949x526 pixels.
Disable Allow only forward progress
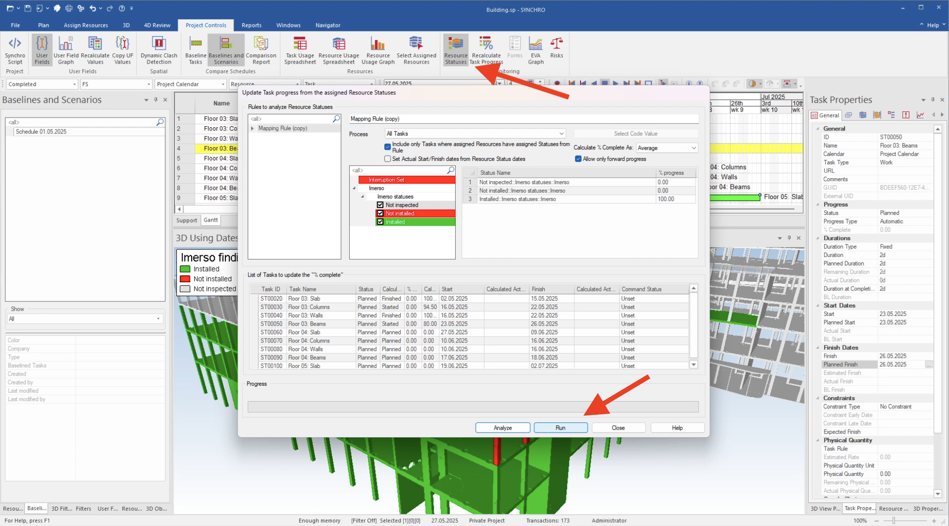[x=578, y=159]
